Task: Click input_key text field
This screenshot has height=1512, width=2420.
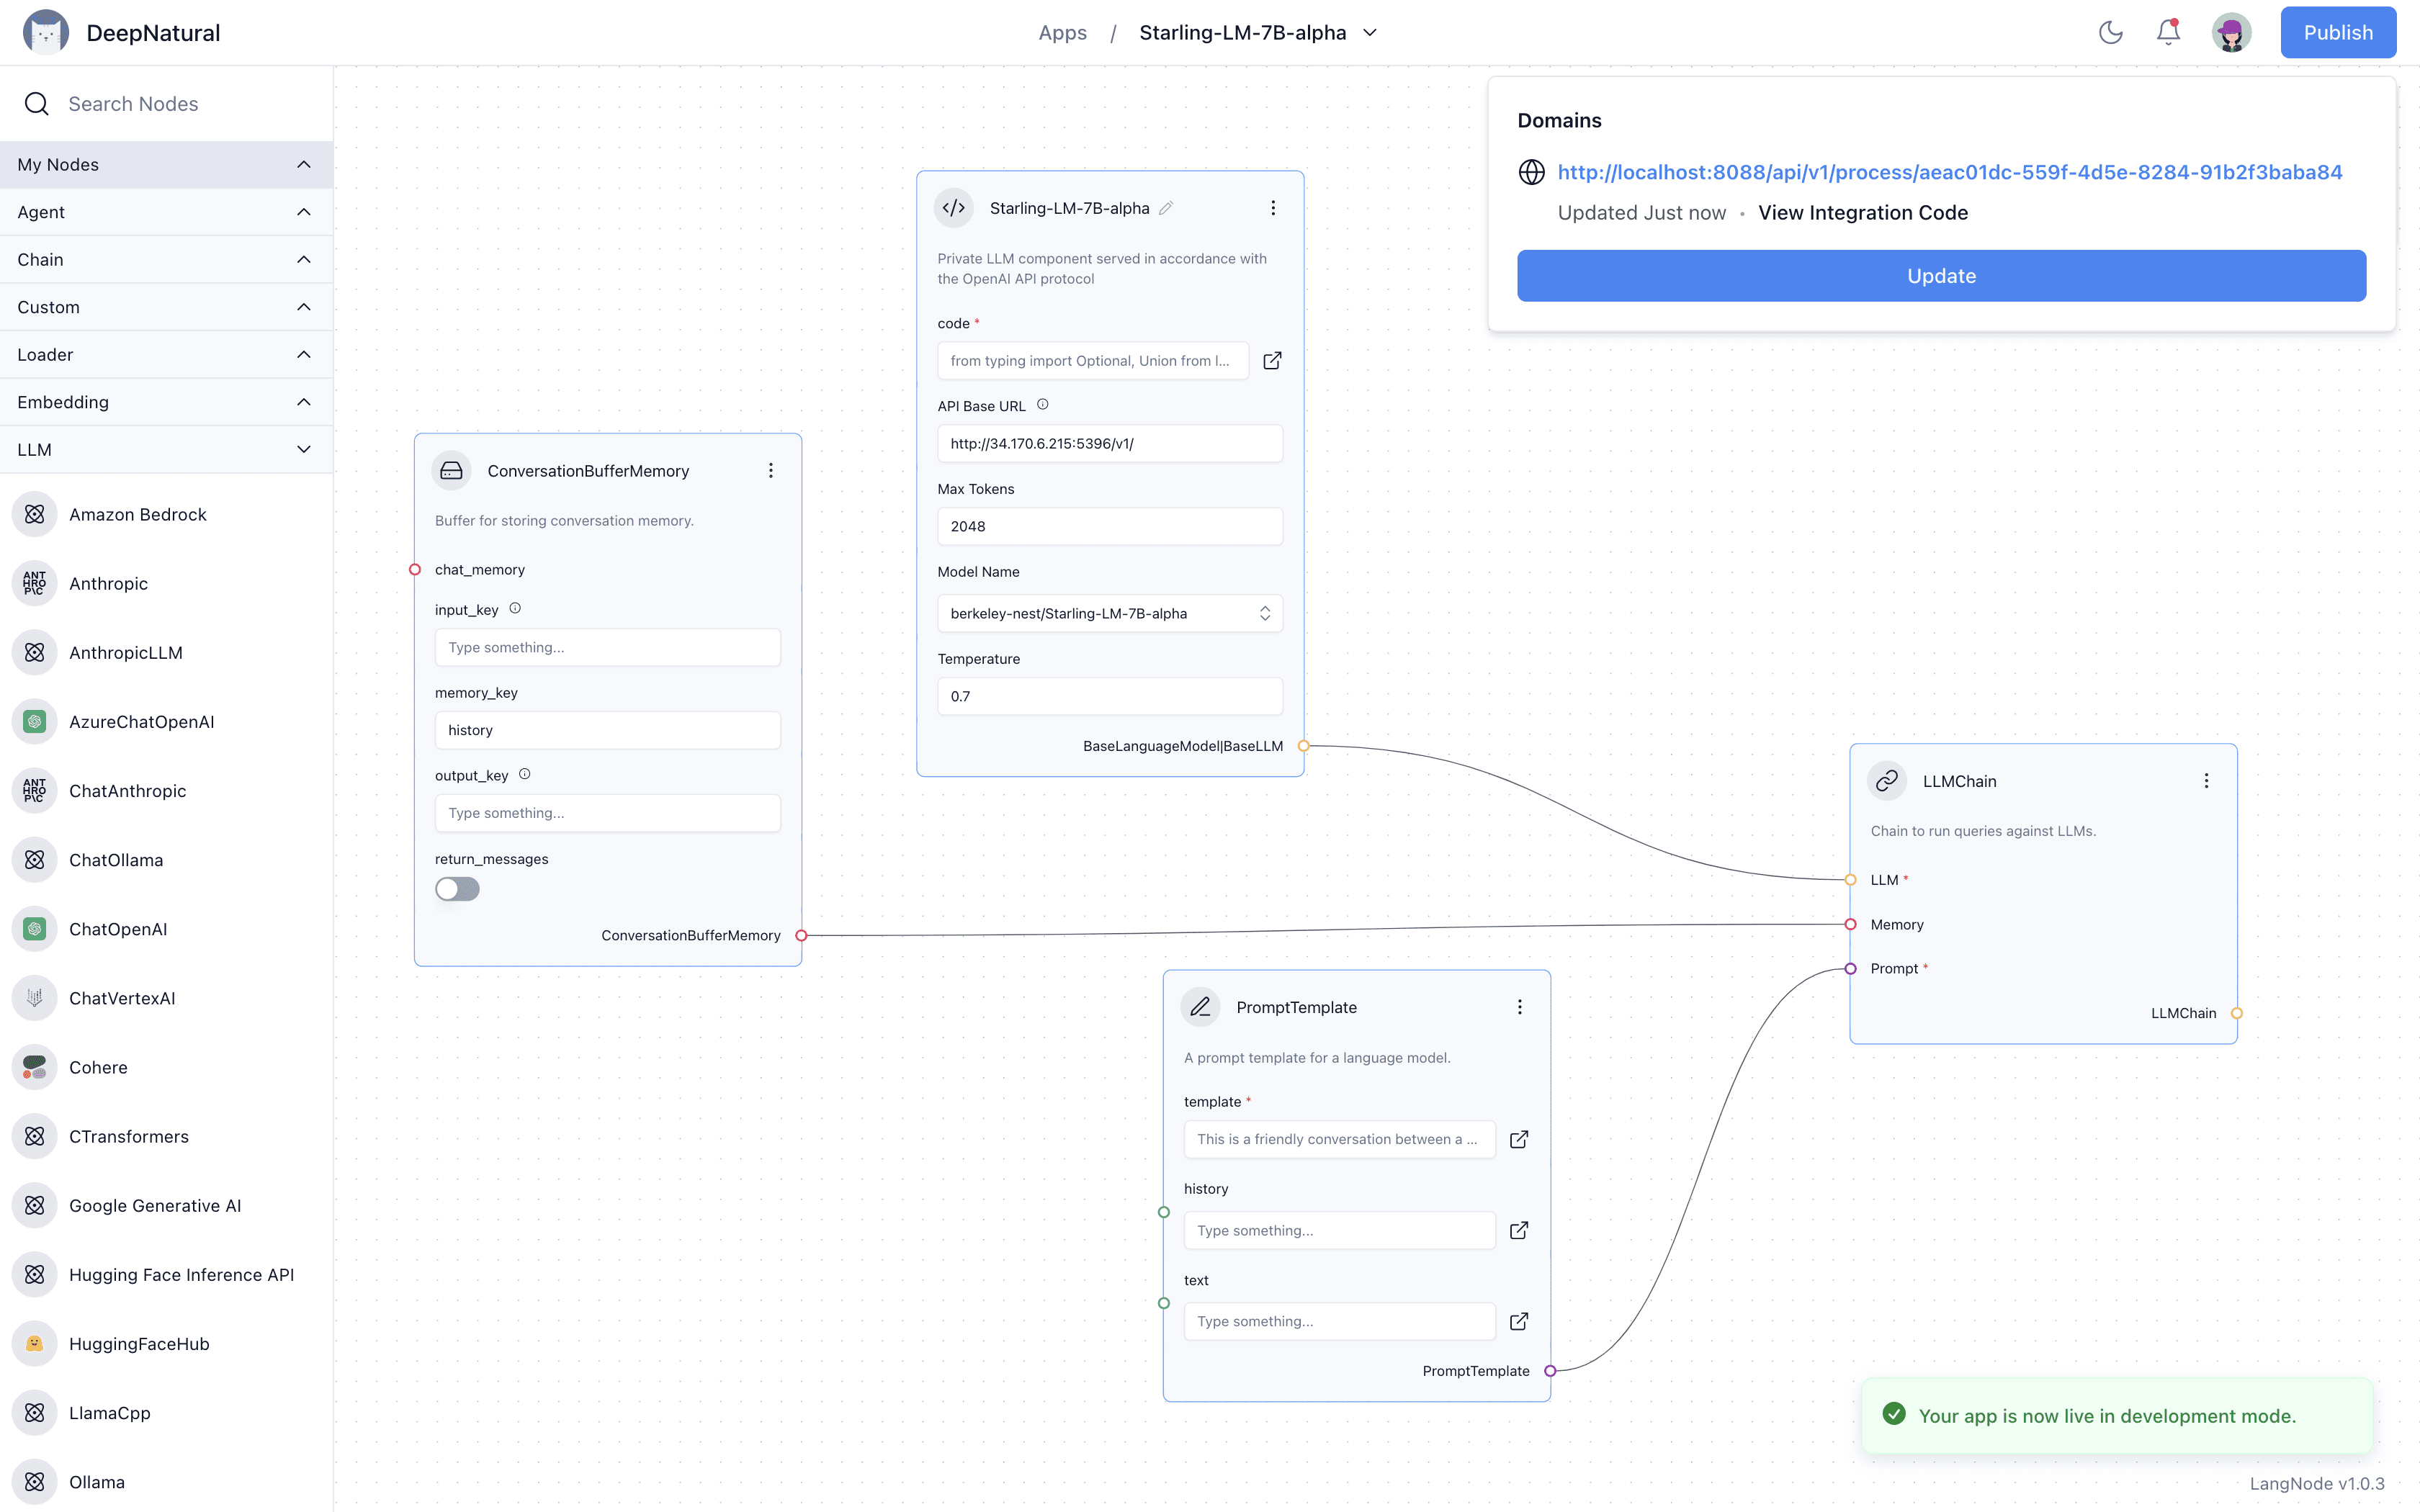Action: (x=607, y=647)
